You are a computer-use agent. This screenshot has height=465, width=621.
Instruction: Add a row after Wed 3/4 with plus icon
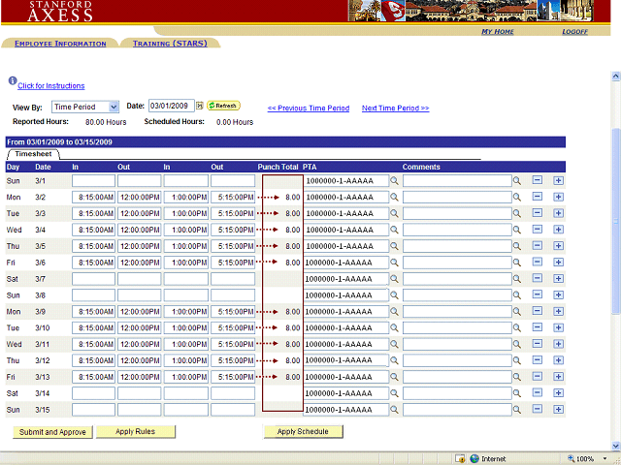point(558,230)
